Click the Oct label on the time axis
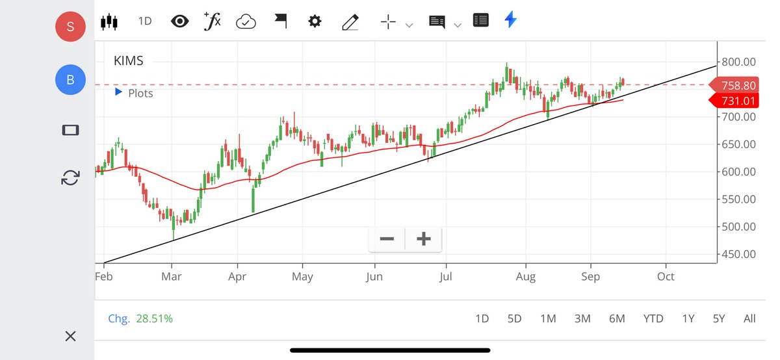Viewport: 780px width, 360px height. (x=666, y=276)
